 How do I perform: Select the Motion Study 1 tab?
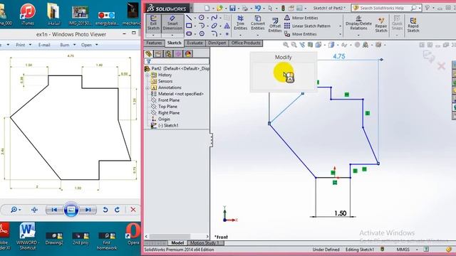(204, 242)
